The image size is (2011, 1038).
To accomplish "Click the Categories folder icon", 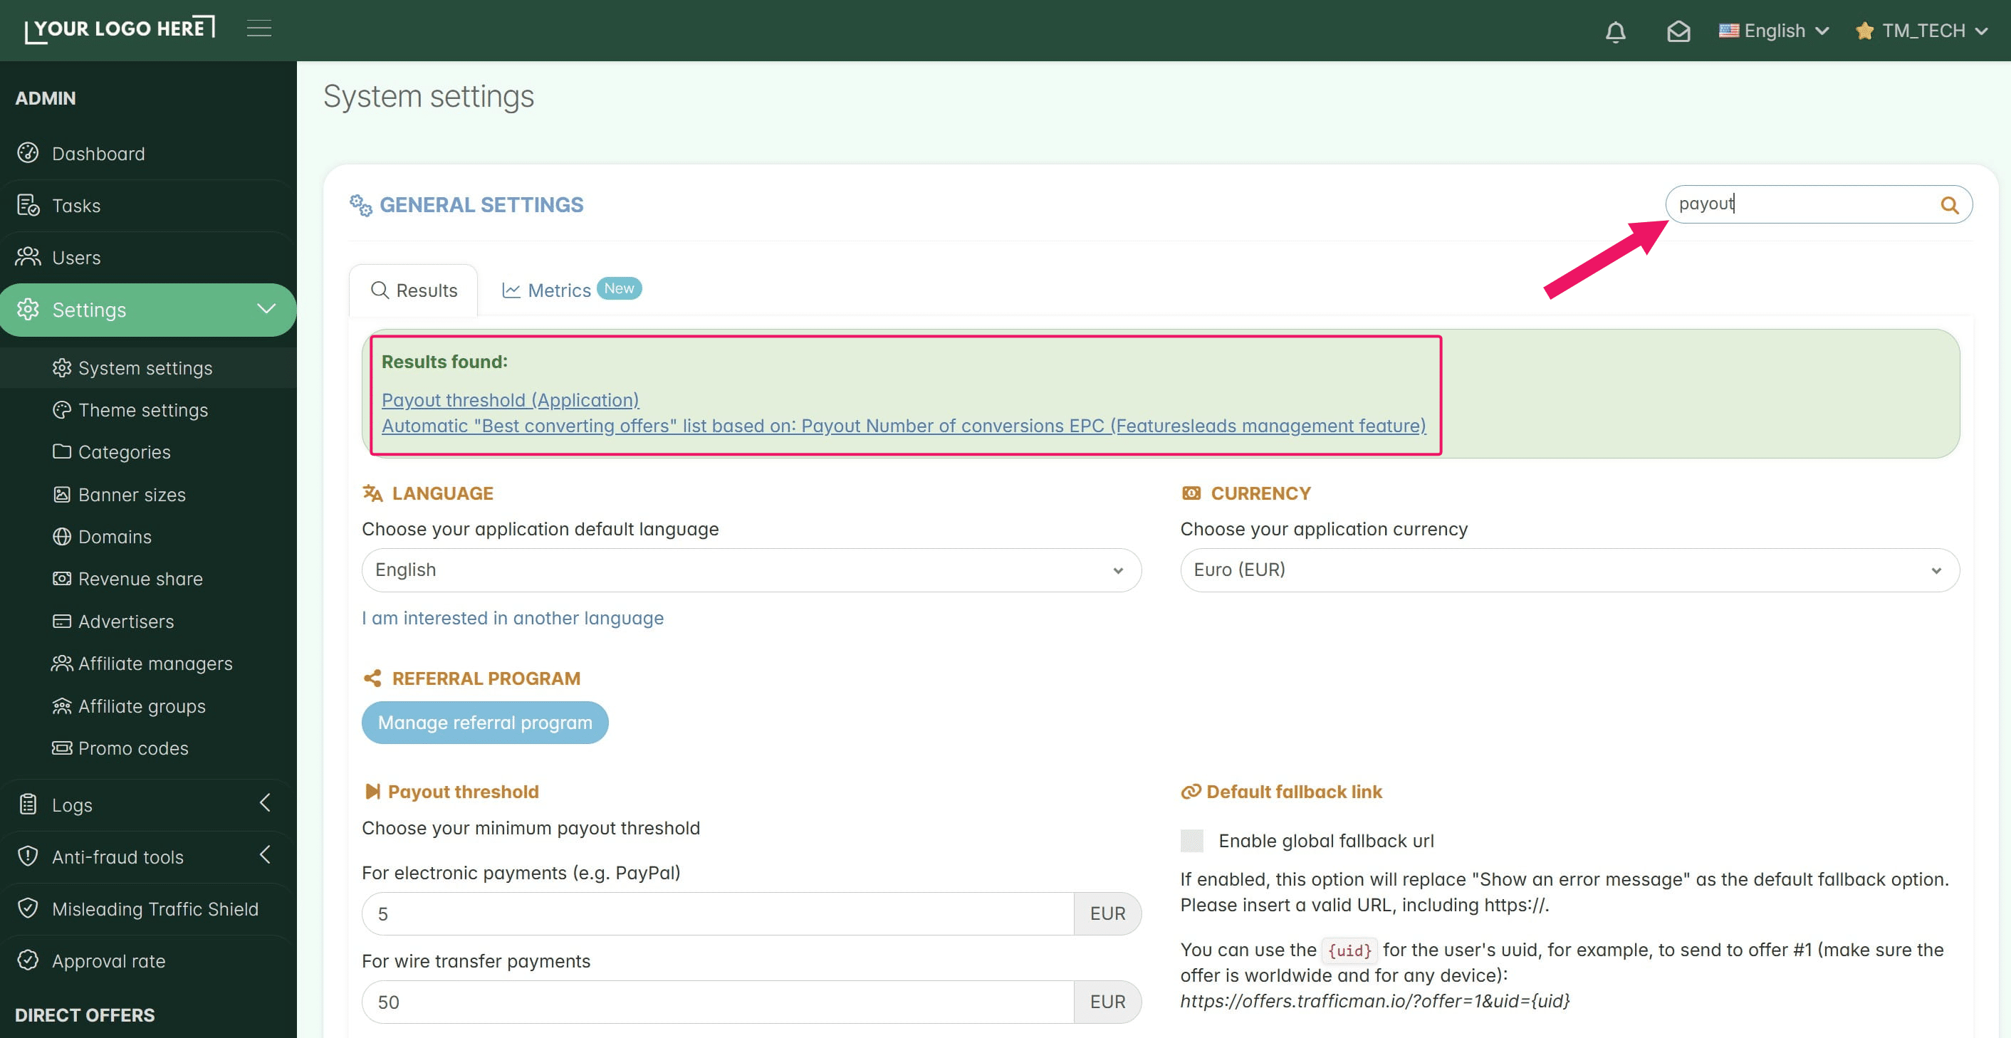I will 62,451.
